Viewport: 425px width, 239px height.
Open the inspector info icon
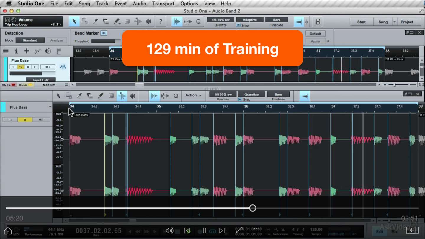click(x=16, y=51)
